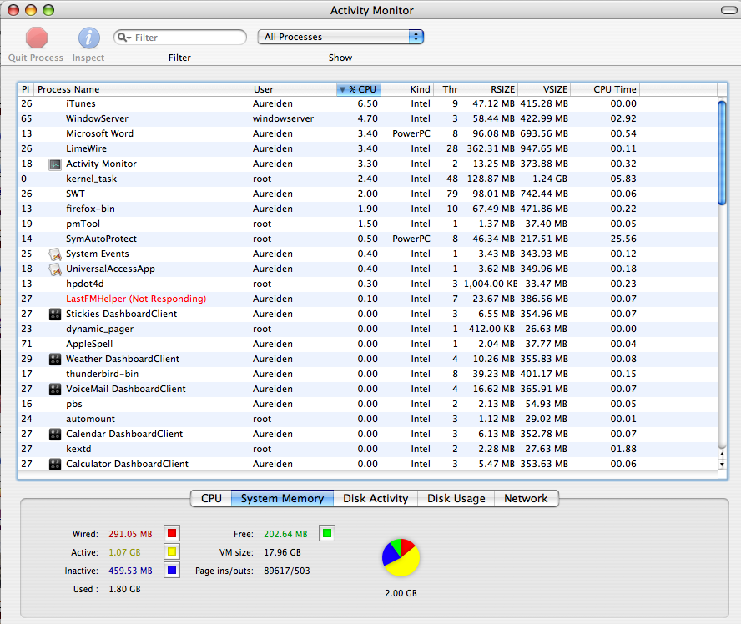Sort by Process Name column header

point(142,89)
